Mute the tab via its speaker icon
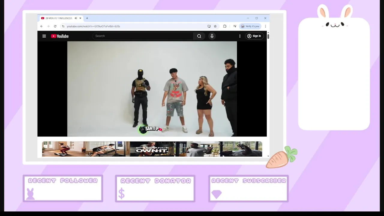The image size is (384, 216). click(x=76, y=18)
